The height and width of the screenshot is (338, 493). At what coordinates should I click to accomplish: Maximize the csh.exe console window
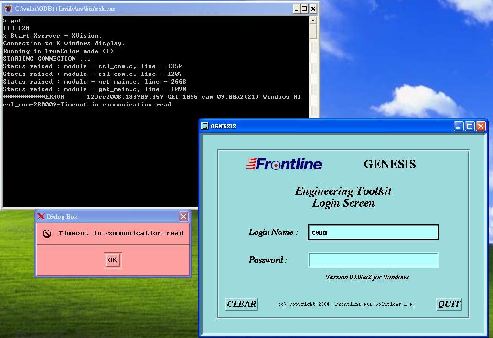304,9
